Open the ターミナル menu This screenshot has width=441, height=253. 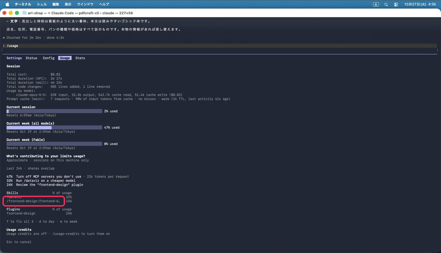[x=23, y=4]
